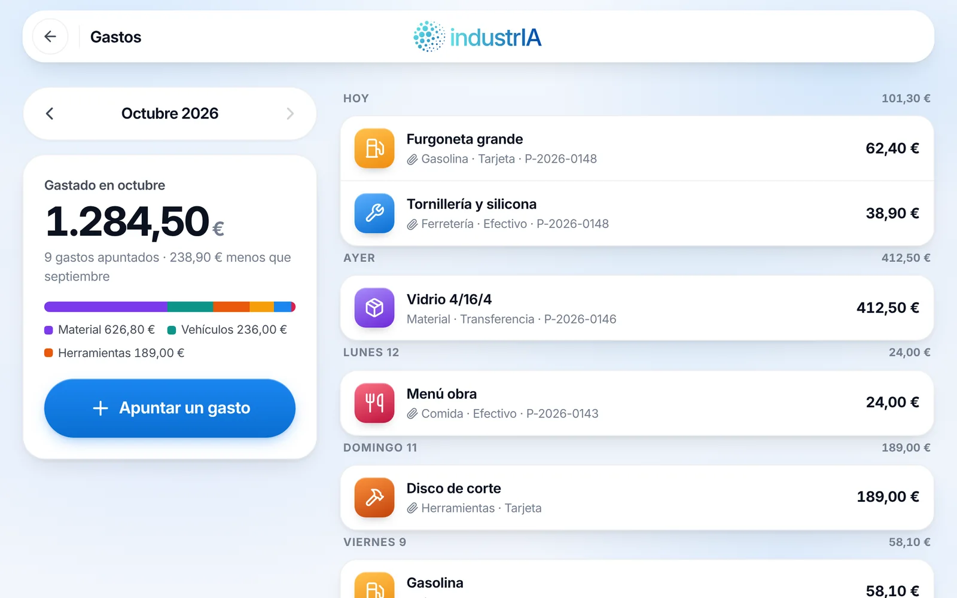Viewport: 957px width, 598px height.
Task: Click Apuntar un gasto button
Action: 170,408
